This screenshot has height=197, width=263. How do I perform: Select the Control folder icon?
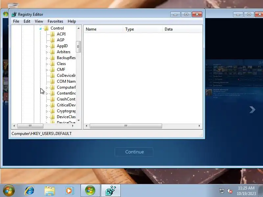(x=46, y=28)
